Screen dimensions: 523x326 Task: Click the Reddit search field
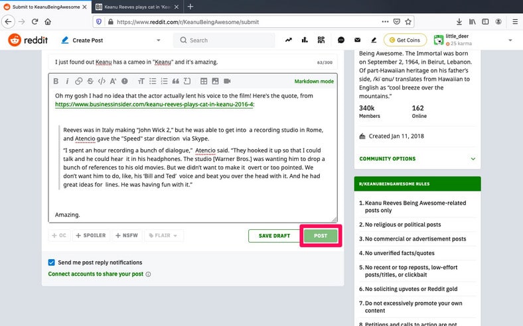click(224, 40)
